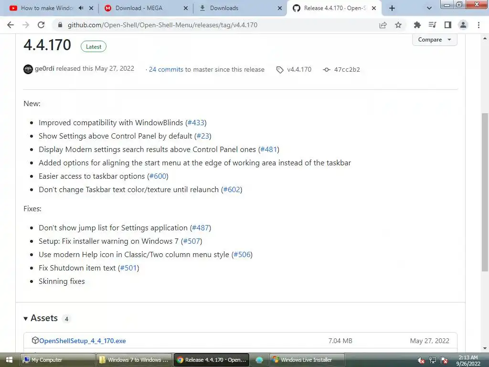This screenshot has height=367, width=489.
Task: Click the 7.04 MB file size text
Action: (340, 341)
